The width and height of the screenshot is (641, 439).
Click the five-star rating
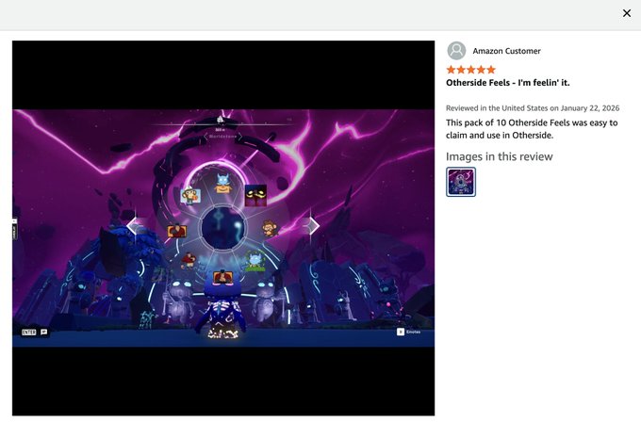click(471, 70)
